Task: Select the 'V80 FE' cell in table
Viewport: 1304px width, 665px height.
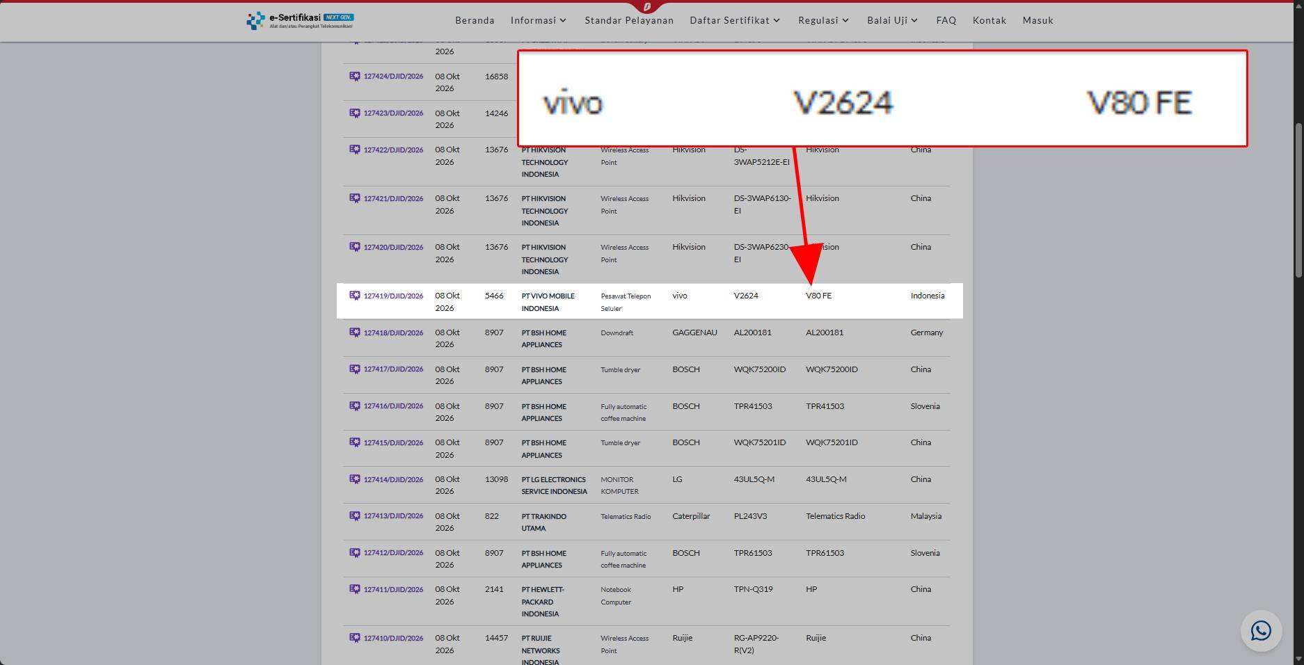Action: 818,296
